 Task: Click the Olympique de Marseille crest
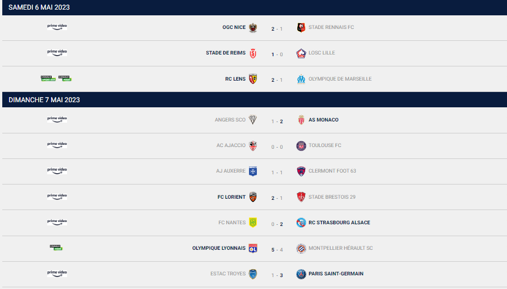pos(301,79)
